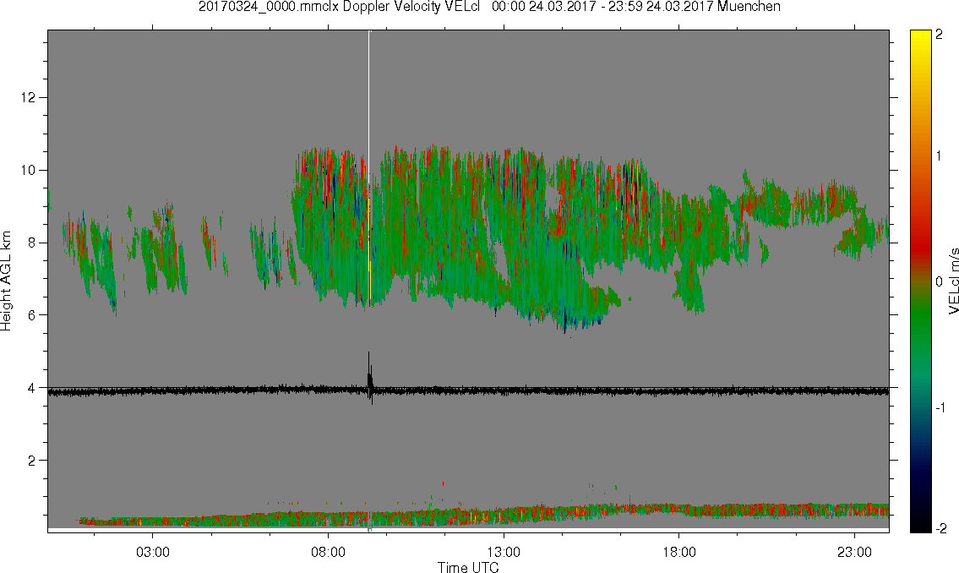Click the height tick label 6
This screenshot has height=573, width=959.
click(32, 315)
